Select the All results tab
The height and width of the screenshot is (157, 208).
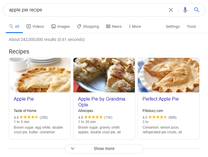tap(14, 26)
